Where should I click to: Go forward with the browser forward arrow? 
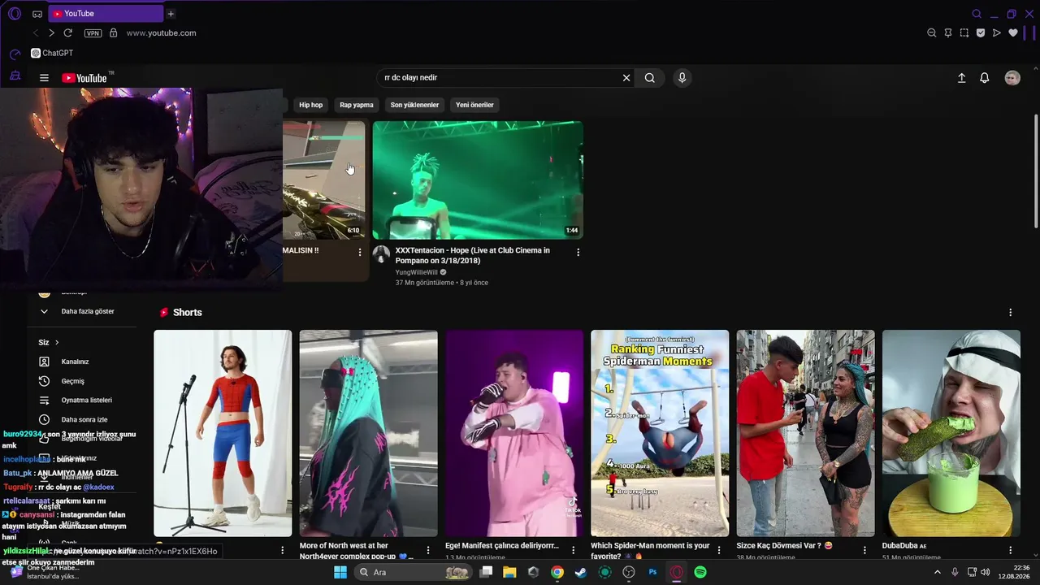click(51, 33)
